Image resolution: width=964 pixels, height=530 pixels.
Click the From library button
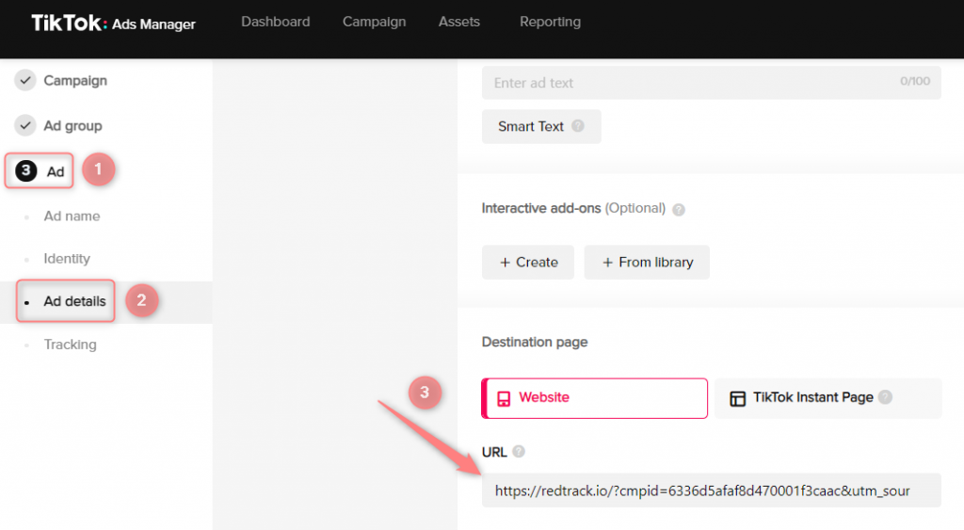(x=647, y=263)
